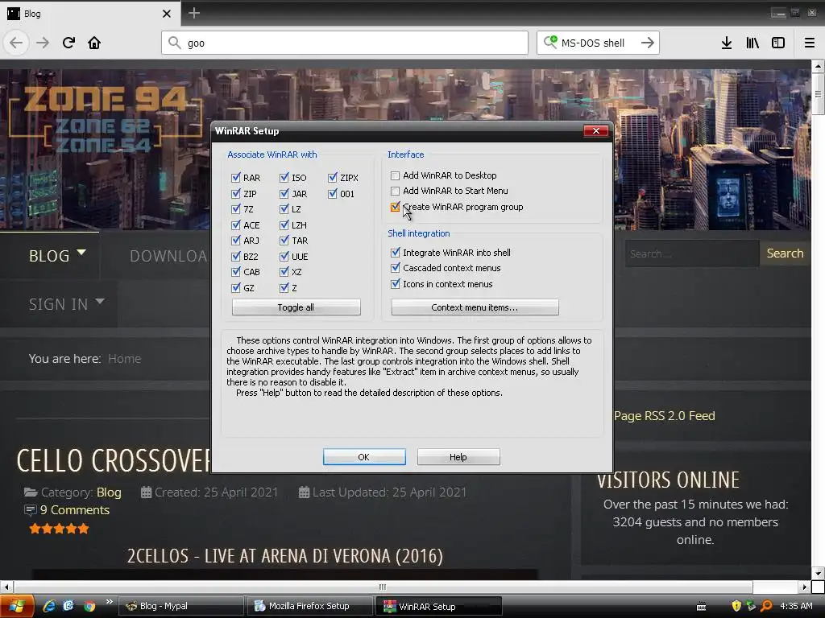Click the Home breadcrumb link

pyautogui.click(x=125, y=358)
